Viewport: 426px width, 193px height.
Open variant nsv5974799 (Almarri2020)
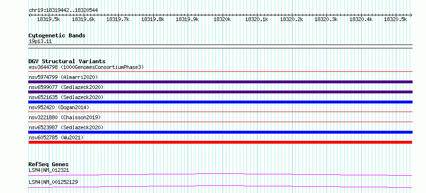[x=63, y=77]
